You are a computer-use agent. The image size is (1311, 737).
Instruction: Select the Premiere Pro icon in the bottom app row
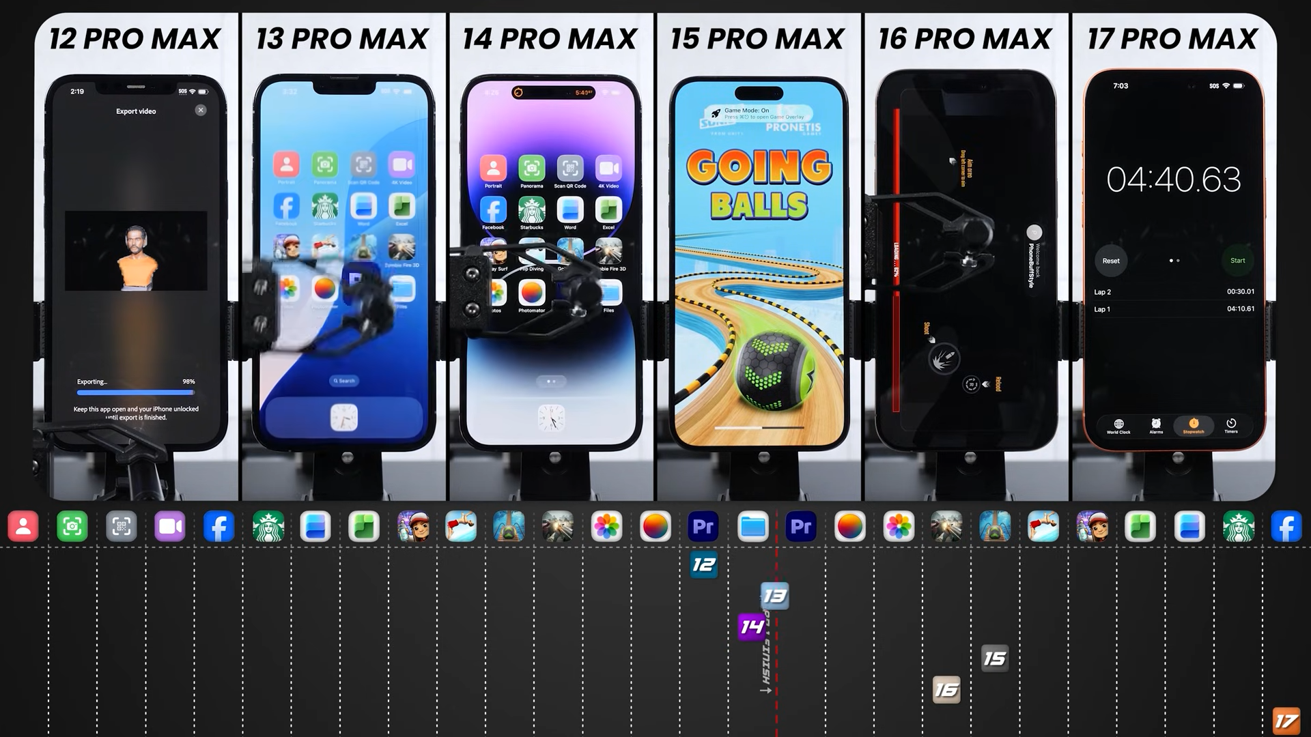pos(703,525)
